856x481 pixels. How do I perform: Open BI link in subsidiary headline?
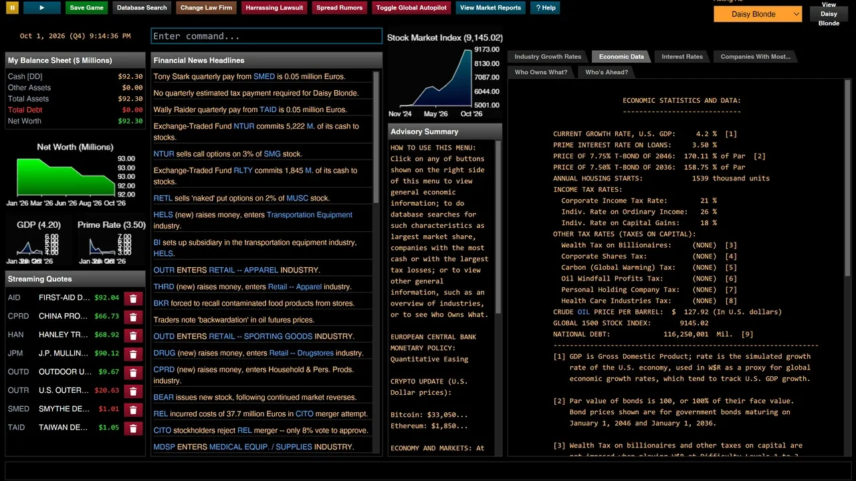pyautogui.click(x=157, y=243)
